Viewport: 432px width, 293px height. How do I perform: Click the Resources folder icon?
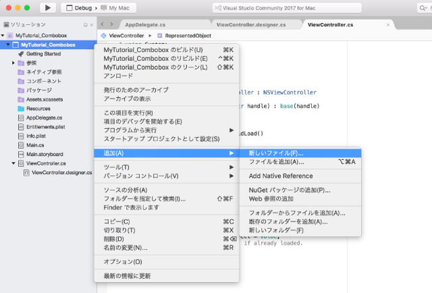tap(21, 109)
